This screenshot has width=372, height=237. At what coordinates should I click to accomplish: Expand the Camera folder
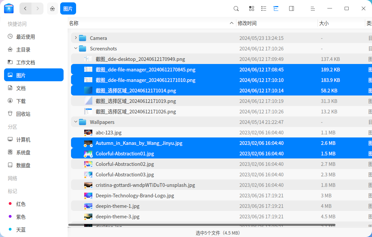(75, 38)
